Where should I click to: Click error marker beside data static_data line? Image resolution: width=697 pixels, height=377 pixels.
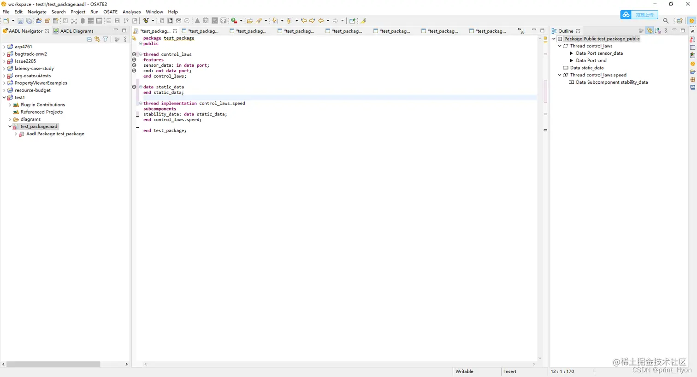click(x=134, y=87)
